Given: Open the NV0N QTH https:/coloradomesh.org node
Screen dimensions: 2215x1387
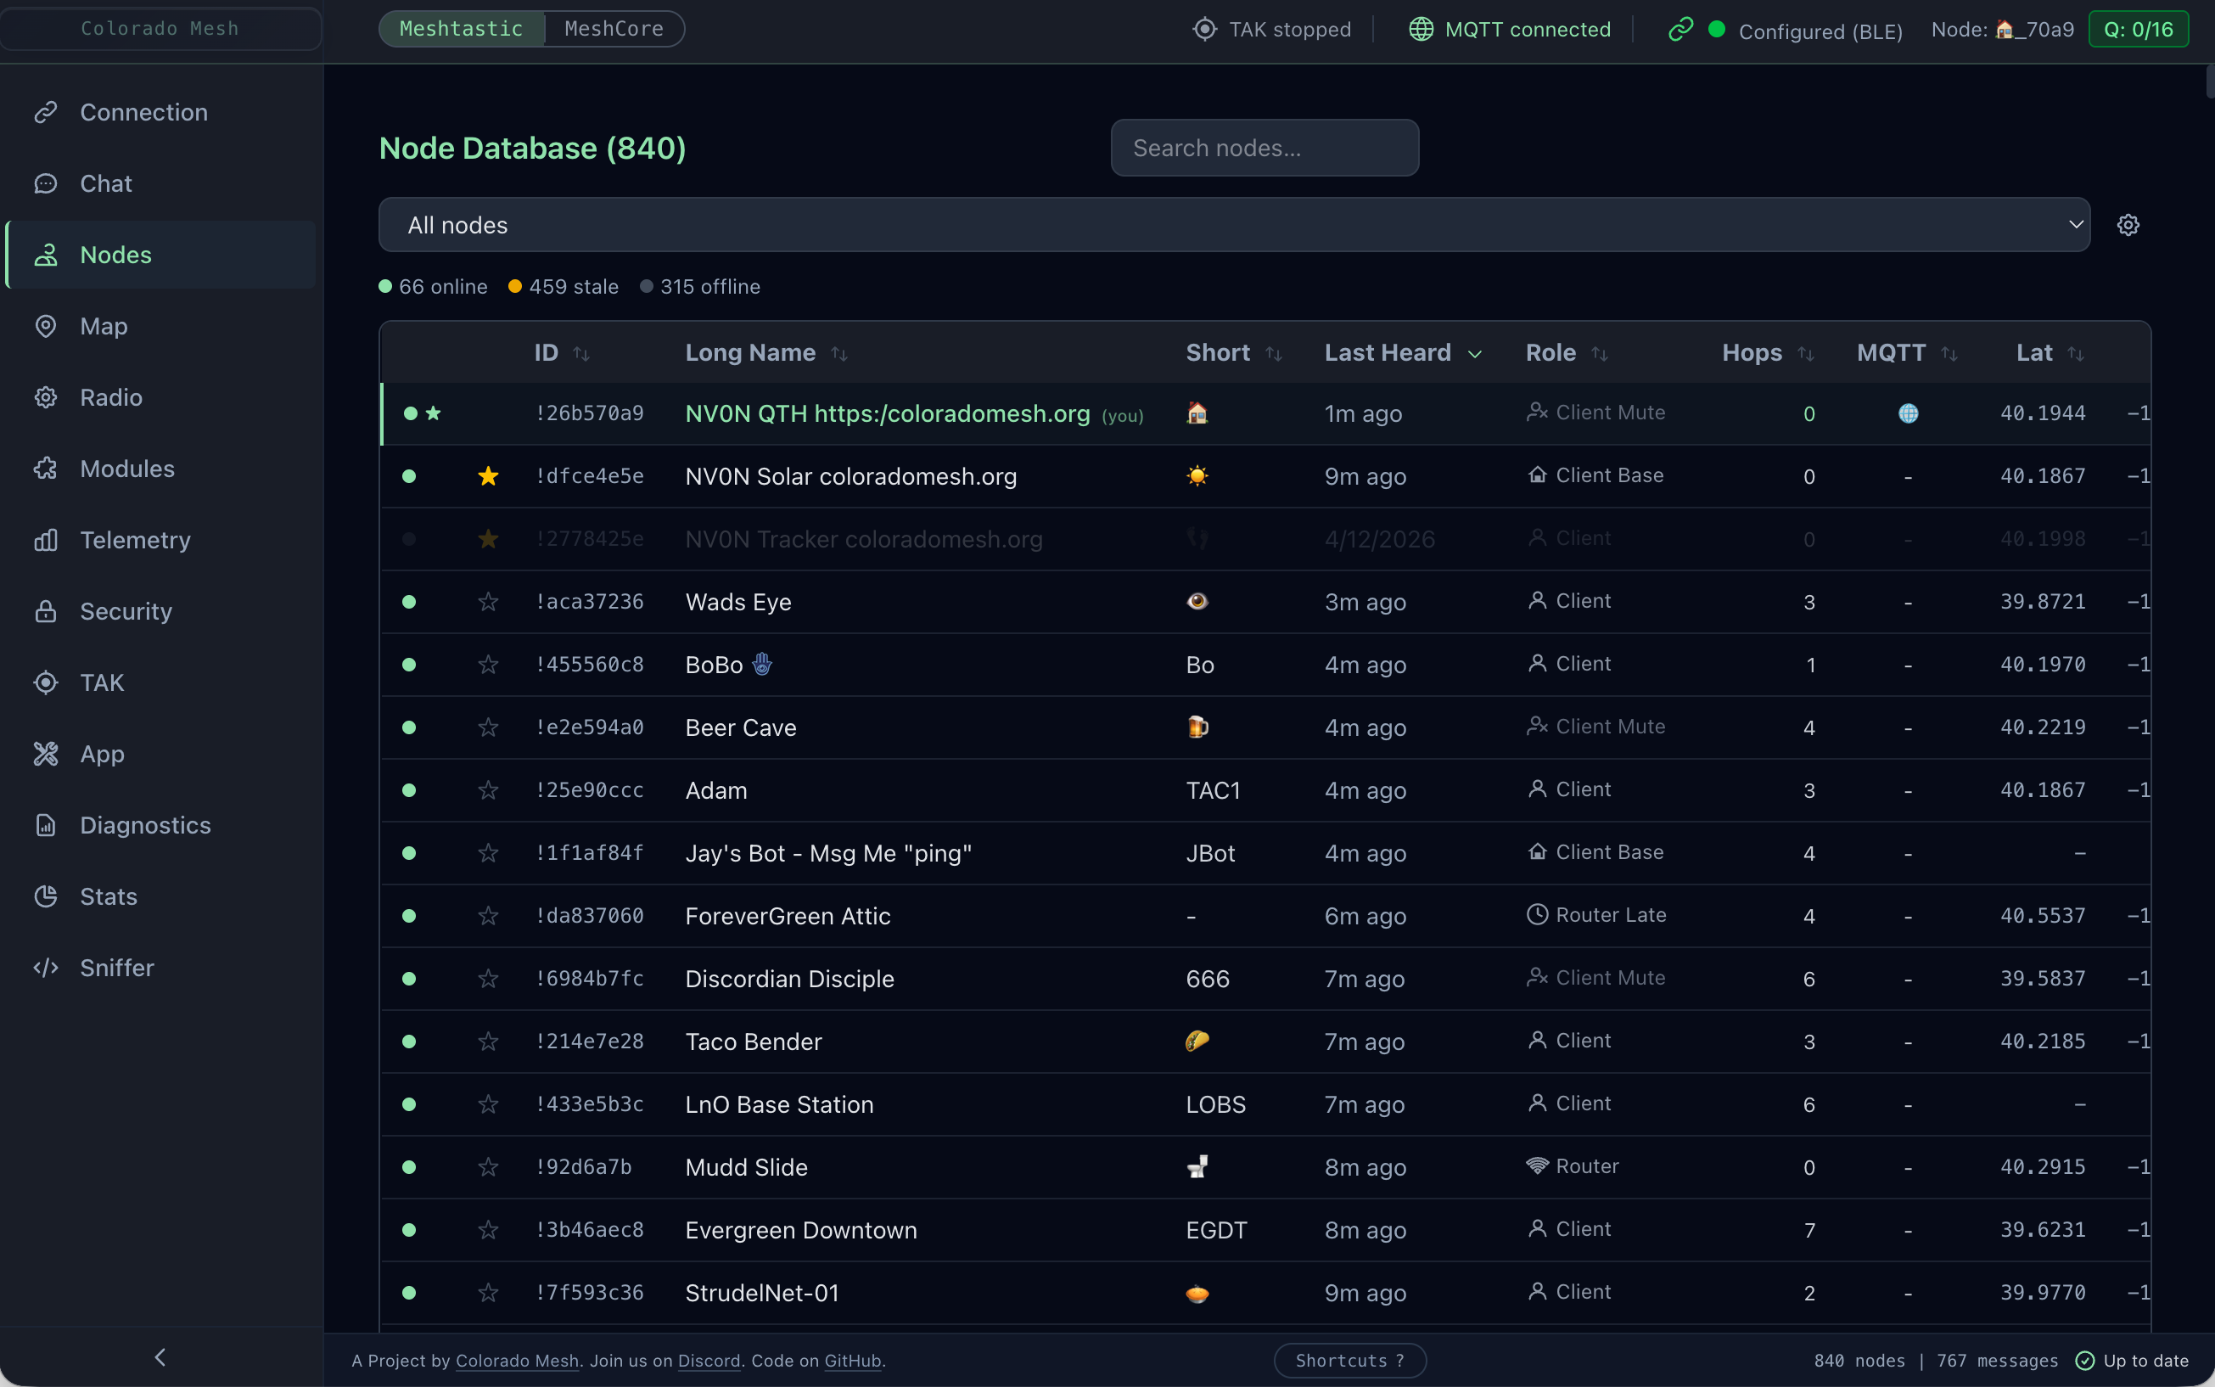Looking at the screenshot, I should tap(888, 413).
